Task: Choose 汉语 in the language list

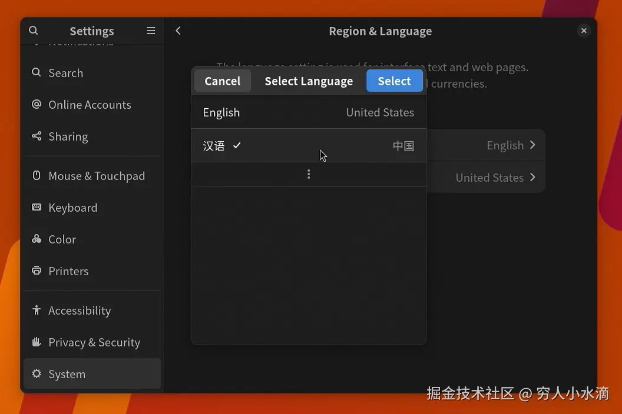Action: [x=309, y=146]
